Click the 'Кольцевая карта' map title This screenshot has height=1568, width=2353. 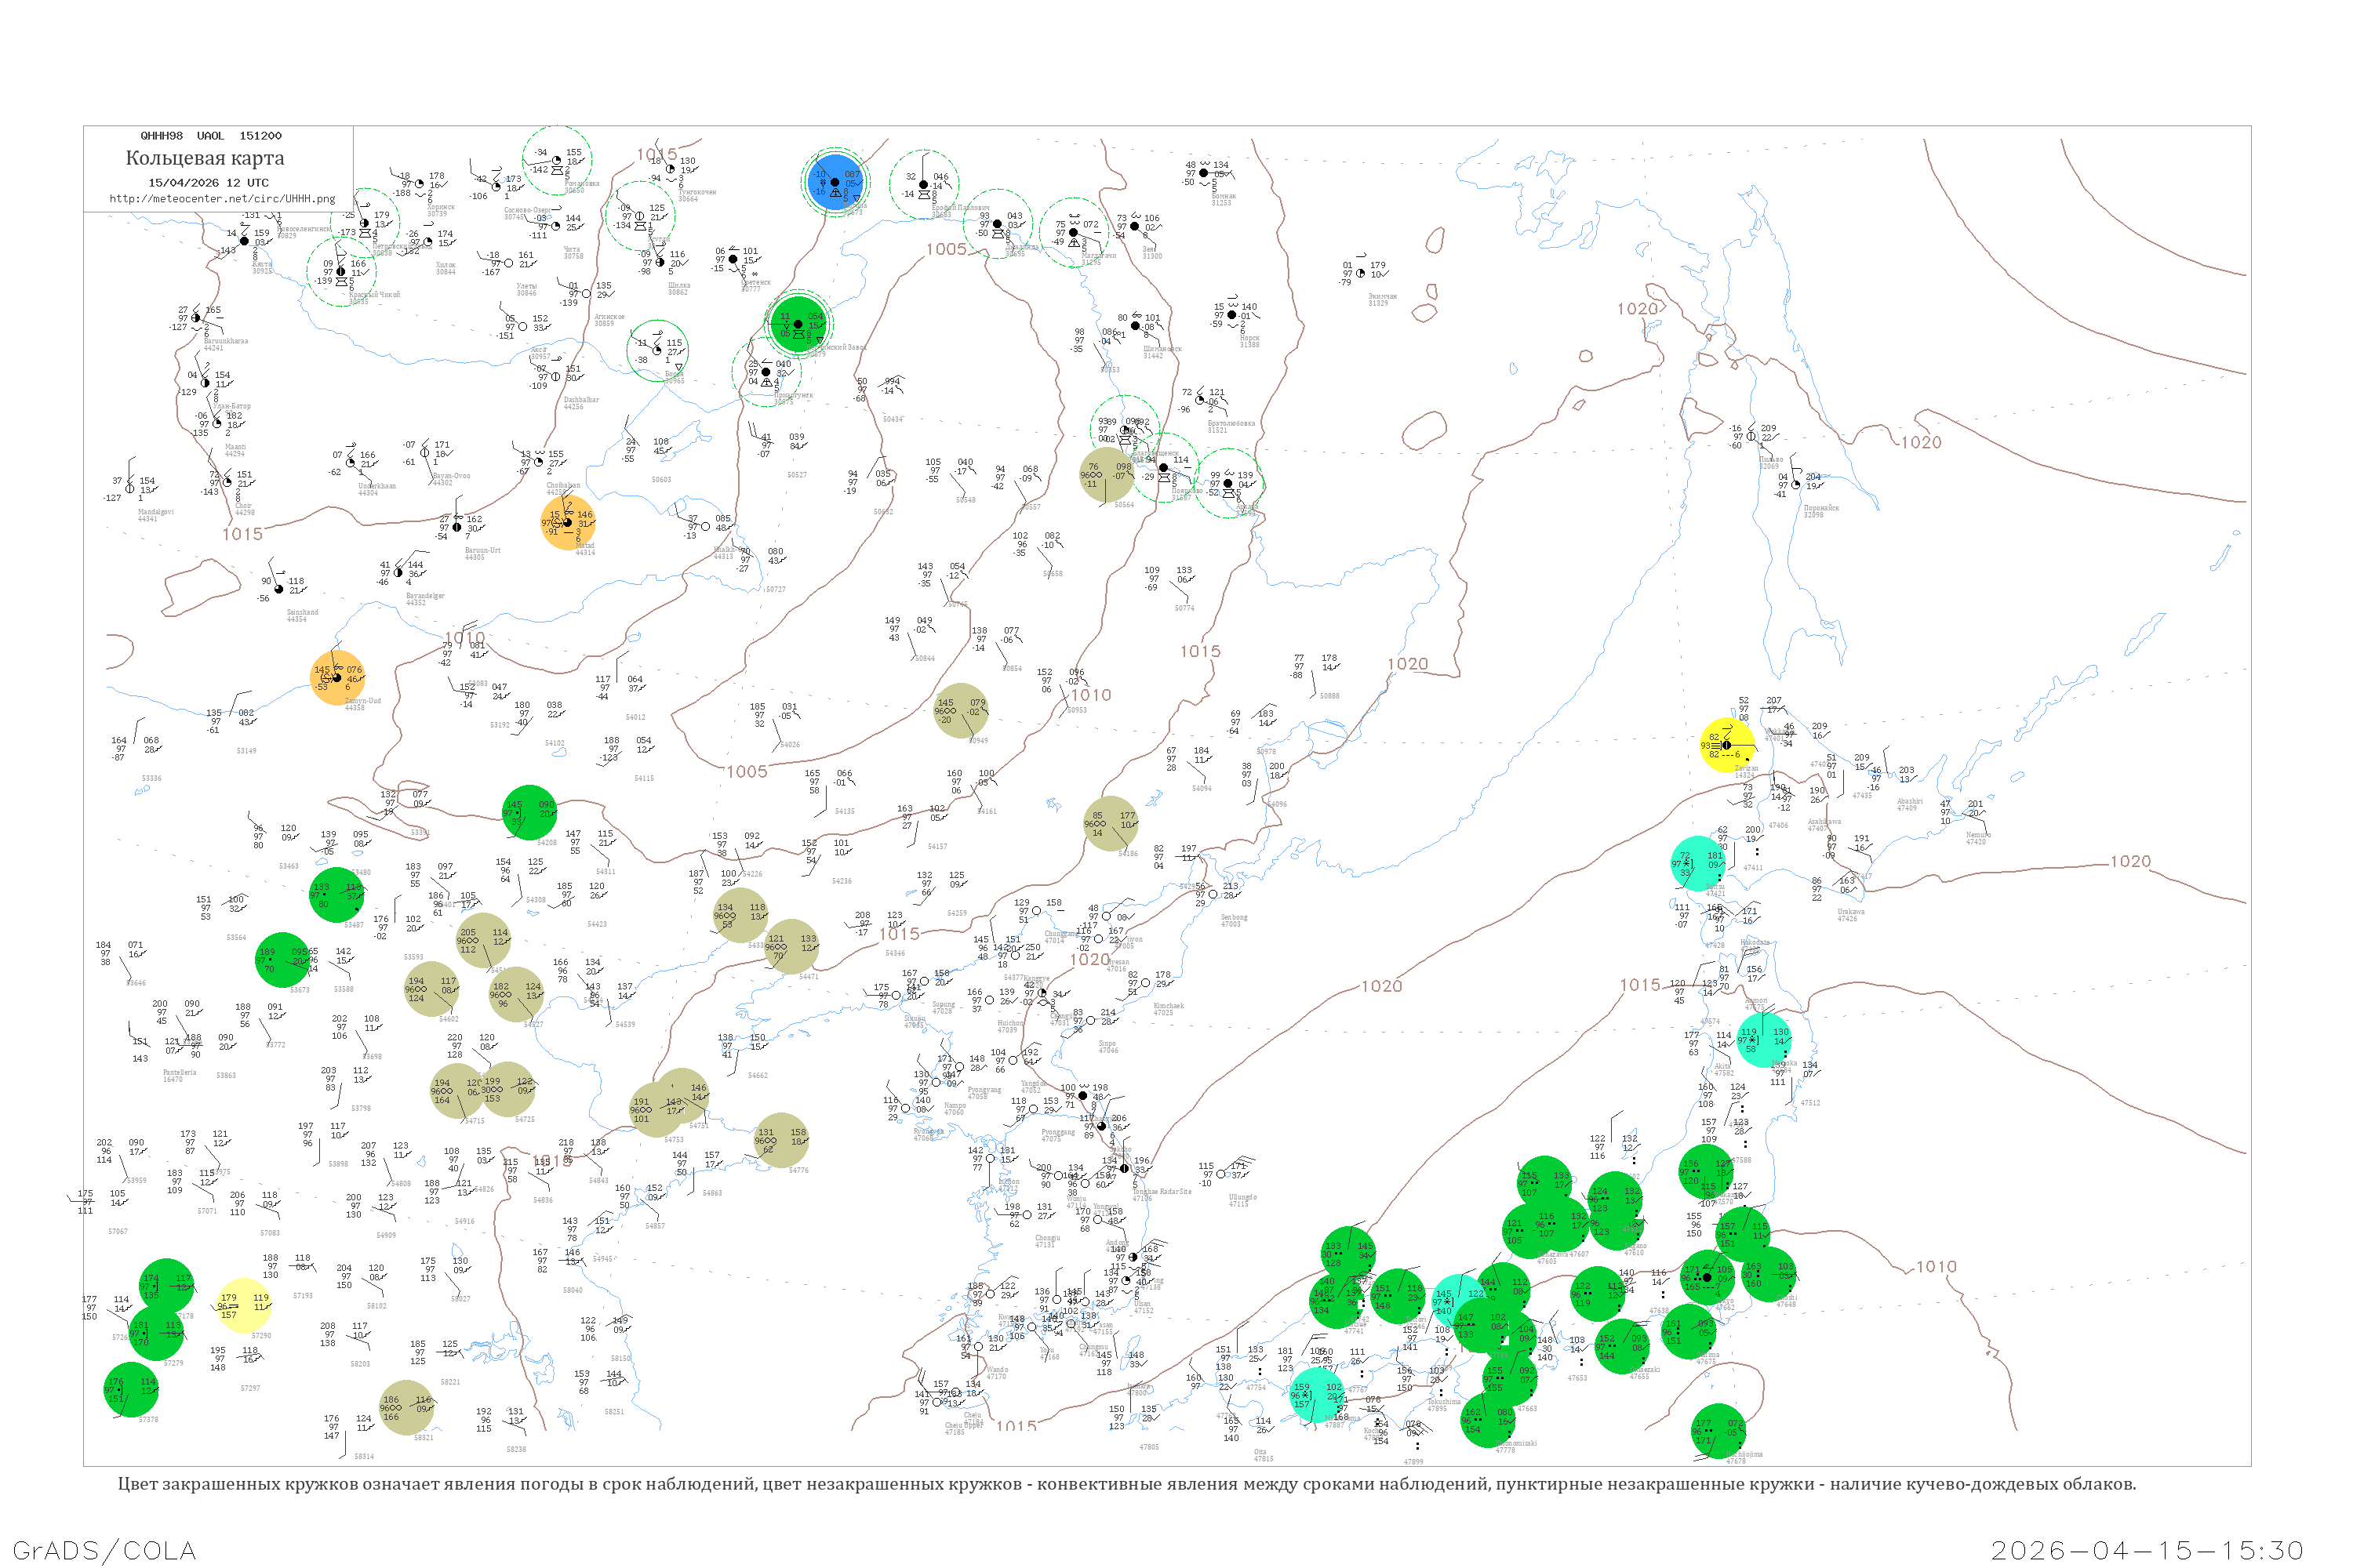205,158
